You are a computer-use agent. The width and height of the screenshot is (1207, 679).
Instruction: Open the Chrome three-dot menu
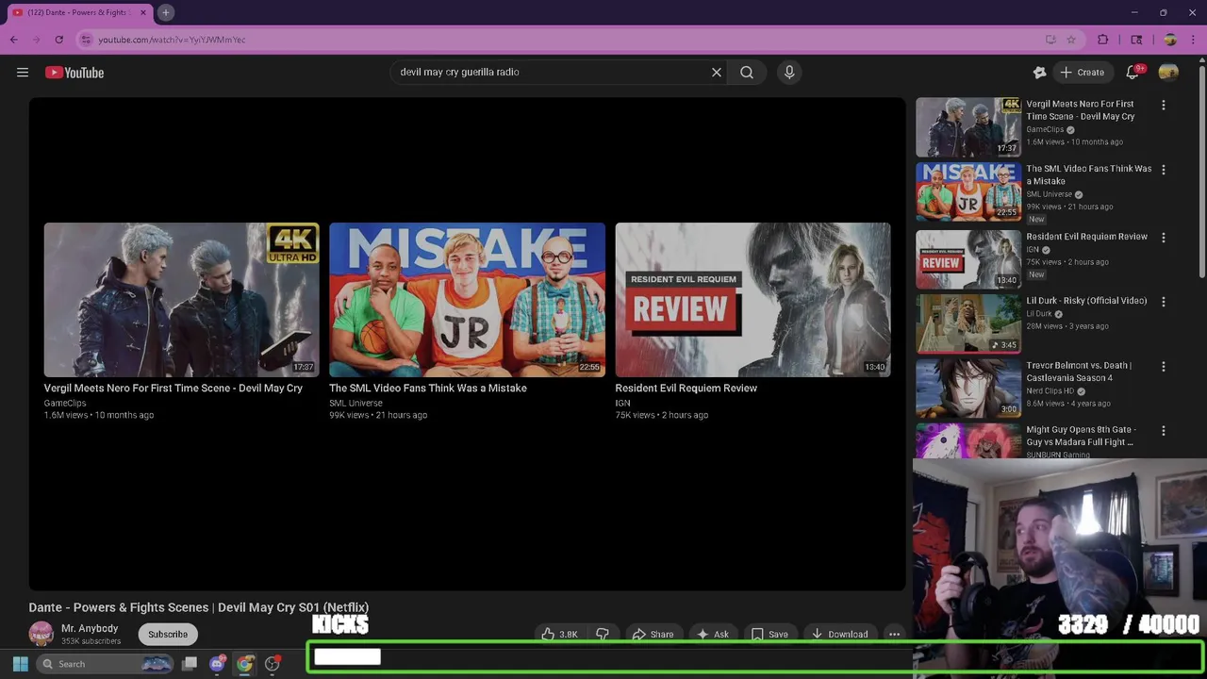pos(1193,40)
